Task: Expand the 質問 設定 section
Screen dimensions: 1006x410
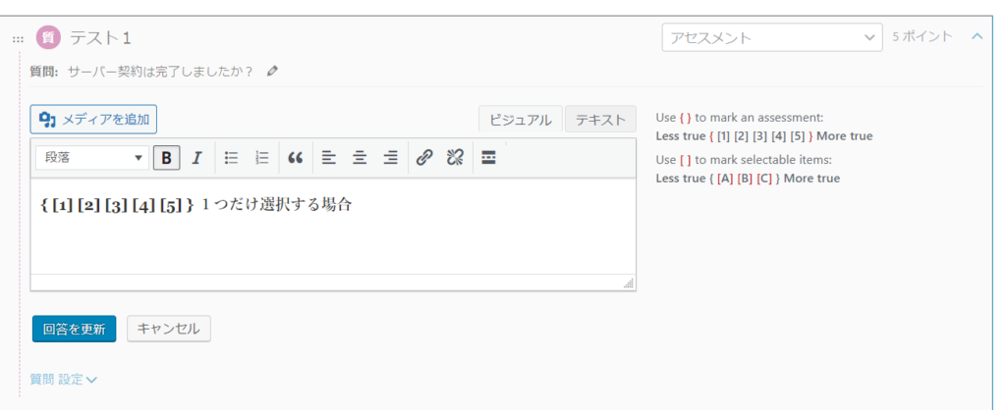Action: pos(64,380)
